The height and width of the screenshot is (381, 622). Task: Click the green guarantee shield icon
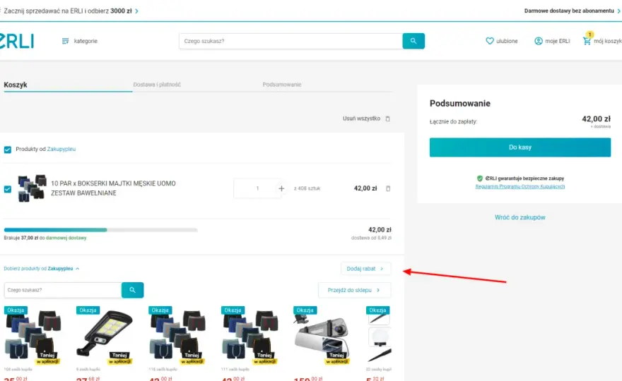coord(480,179)
